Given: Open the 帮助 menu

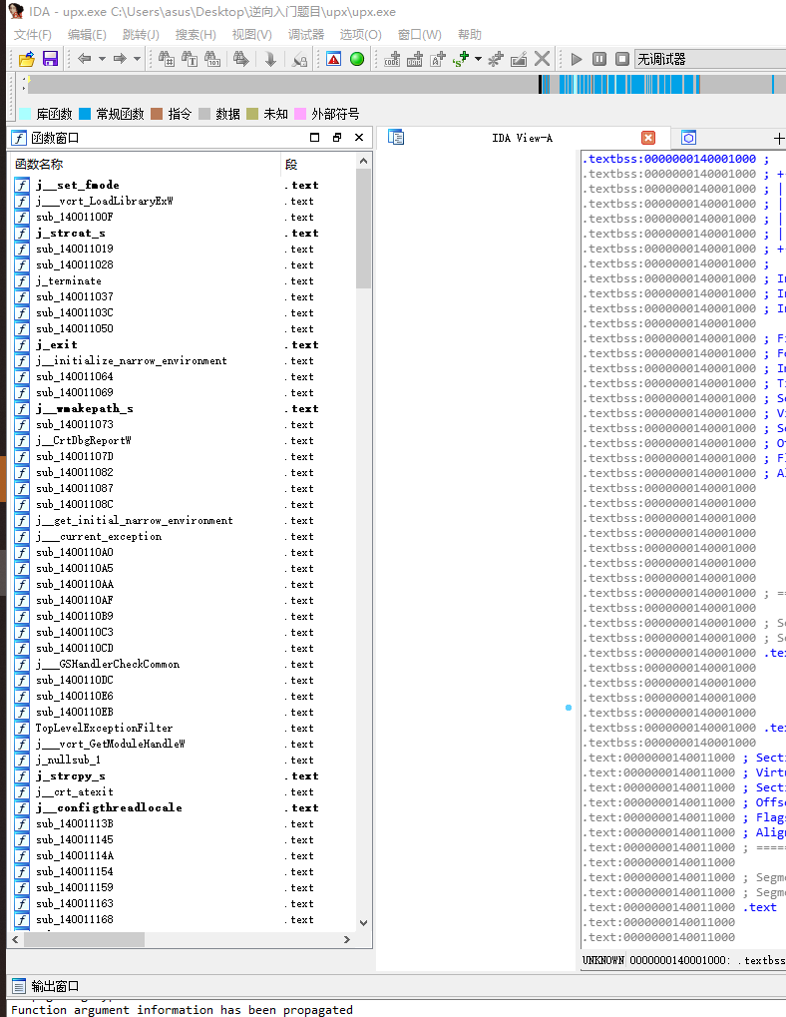Looking at the screenshot, I should pyautogui.click(x=470, y=34).
